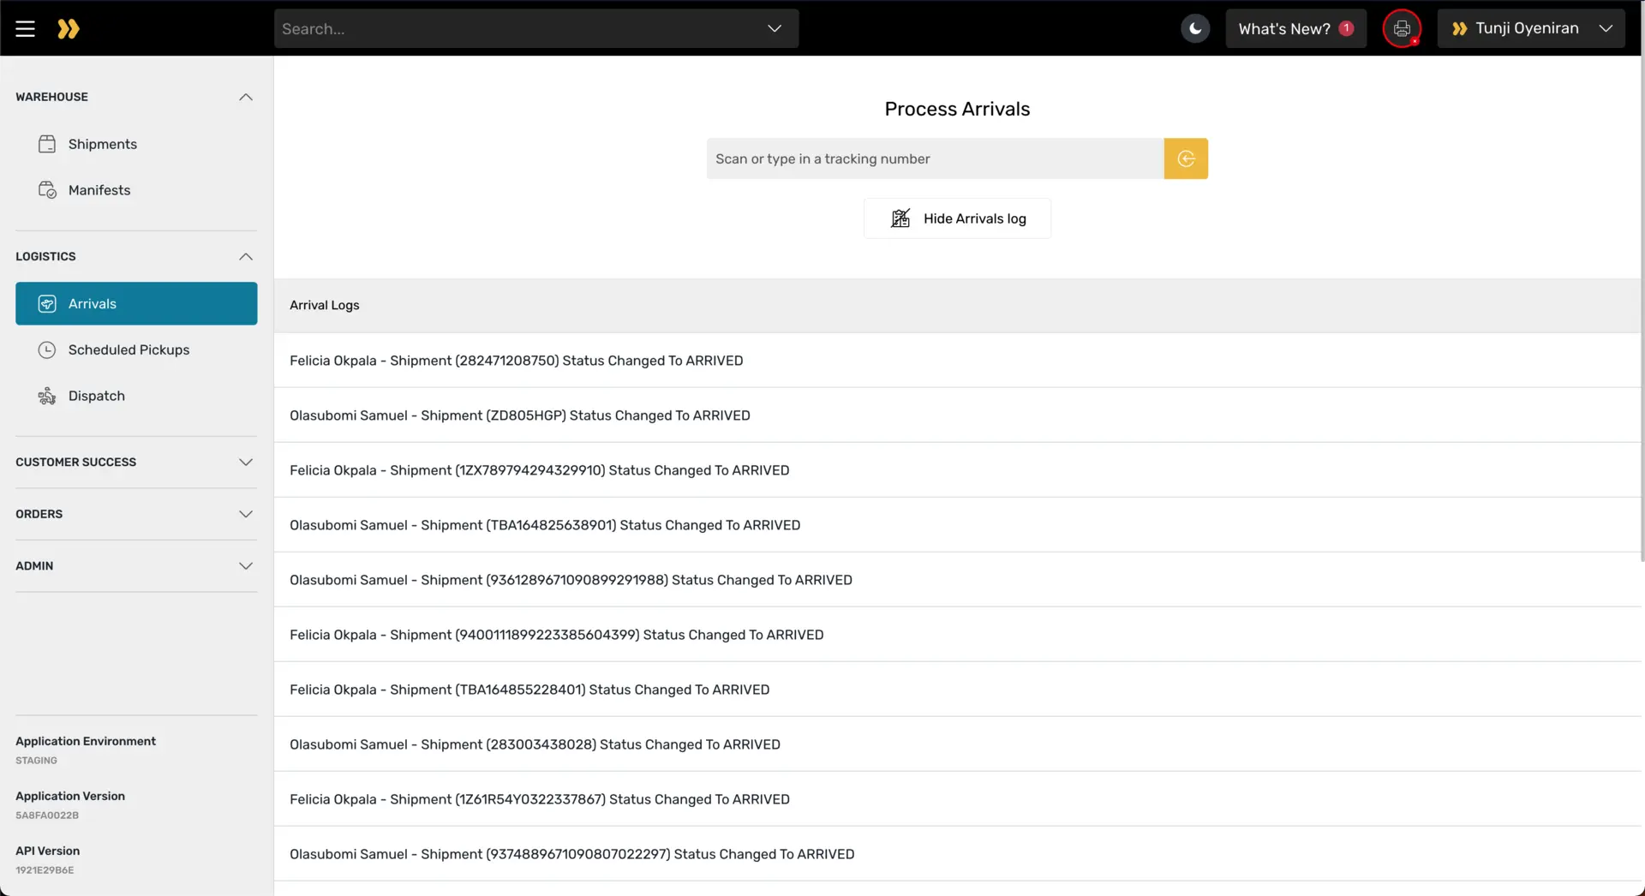This screenshot has width=1645, height=896.
Task: Select log entry for shipment 283003438028
Action: 957,744
